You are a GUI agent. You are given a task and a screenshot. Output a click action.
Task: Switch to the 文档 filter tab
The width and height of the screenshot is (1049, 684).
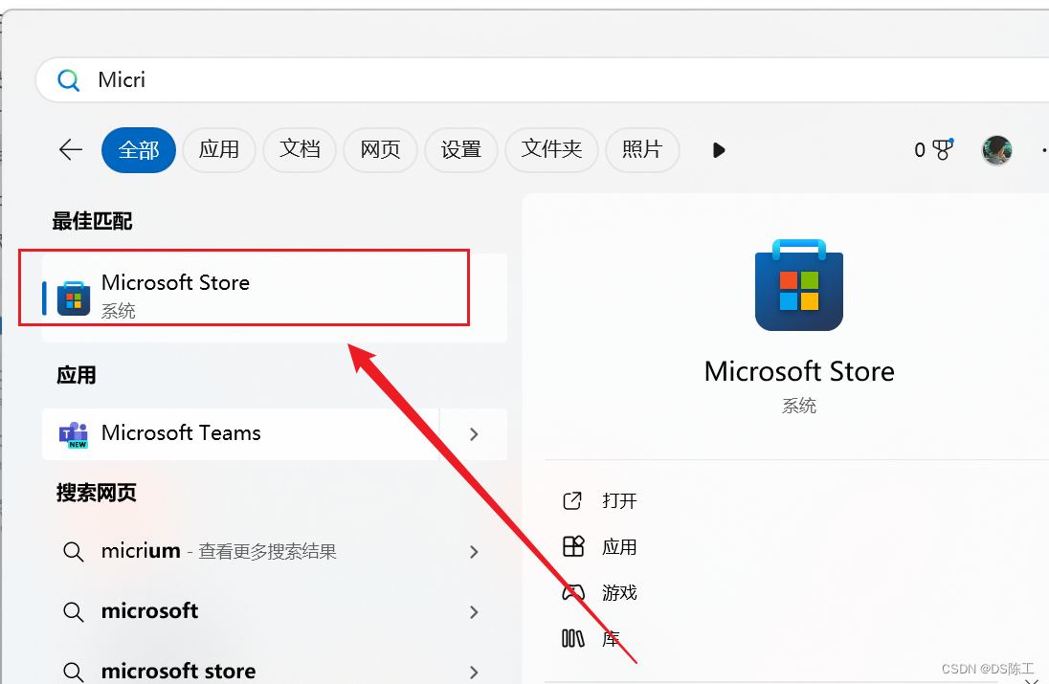[299, 150]
